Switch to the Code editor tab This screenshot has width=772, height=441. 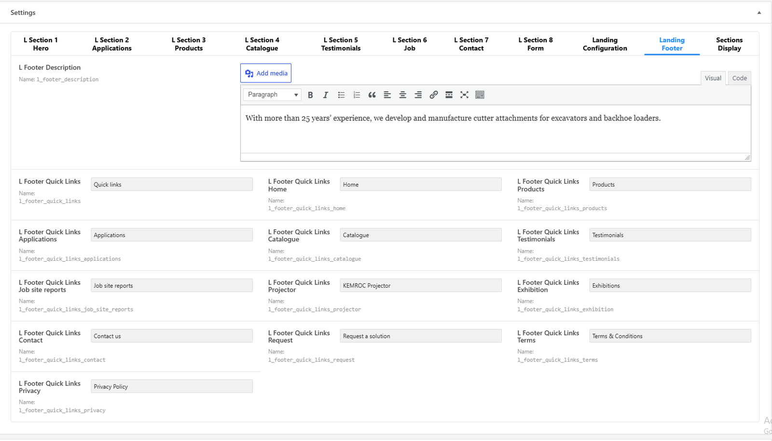[739, 78]
